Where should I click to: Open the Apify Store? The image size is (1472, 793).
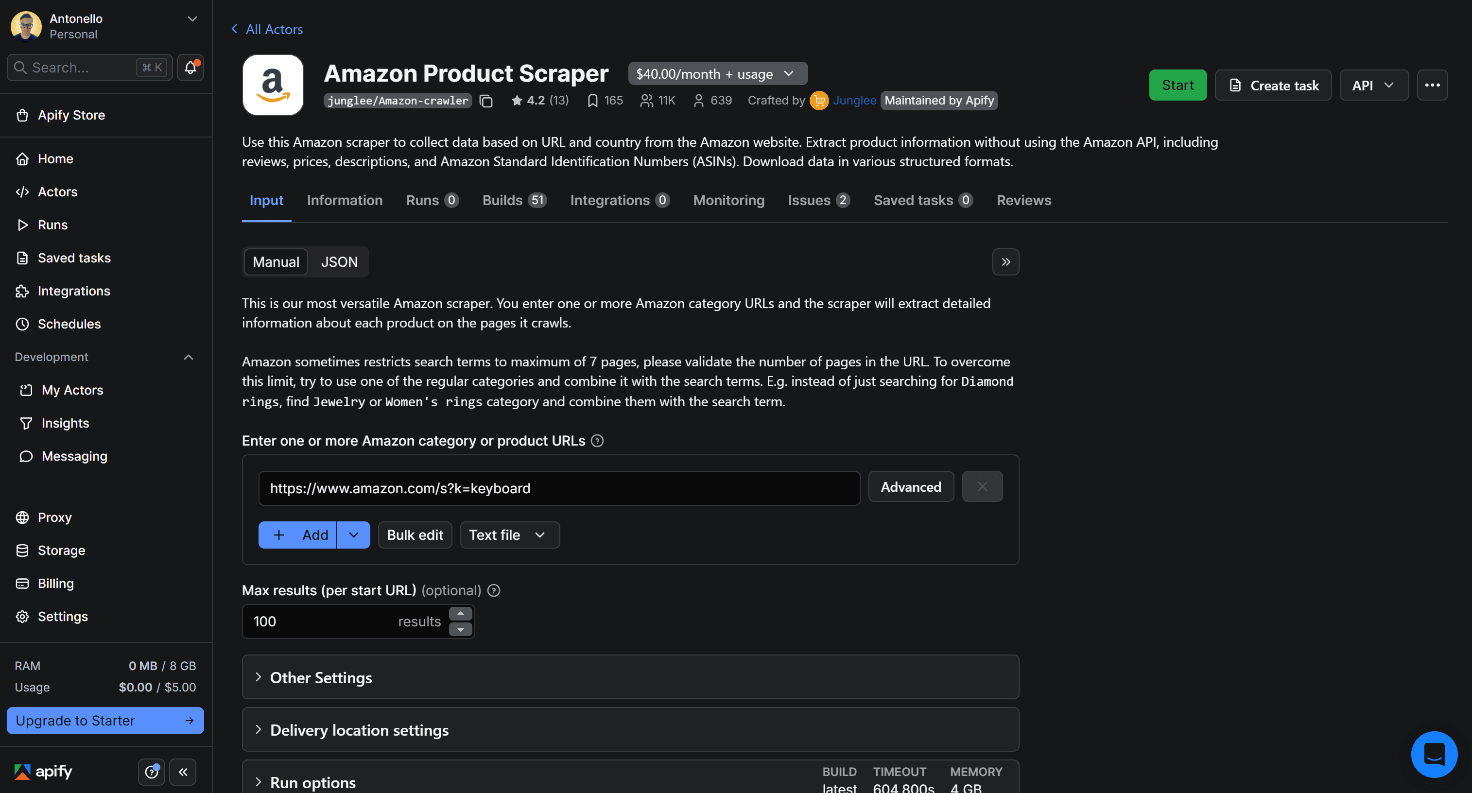click(x=71, y=115)
